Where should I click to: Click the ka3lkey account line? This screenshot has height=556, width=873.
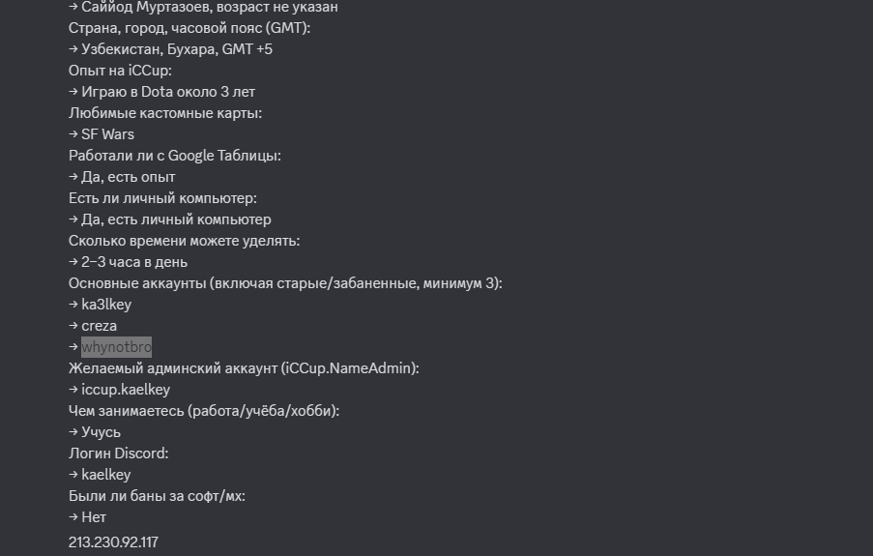click(101, 305)
